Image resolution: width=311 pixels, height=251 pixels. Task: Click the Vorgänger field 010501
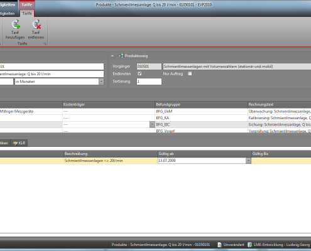(149, 67)
